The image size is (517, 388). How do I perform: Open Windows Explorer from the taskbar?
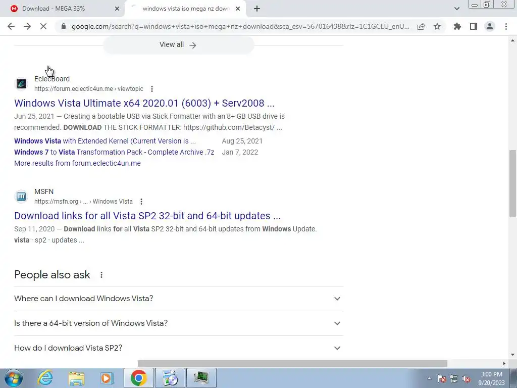pyautogui.click(x=76, y=378)
